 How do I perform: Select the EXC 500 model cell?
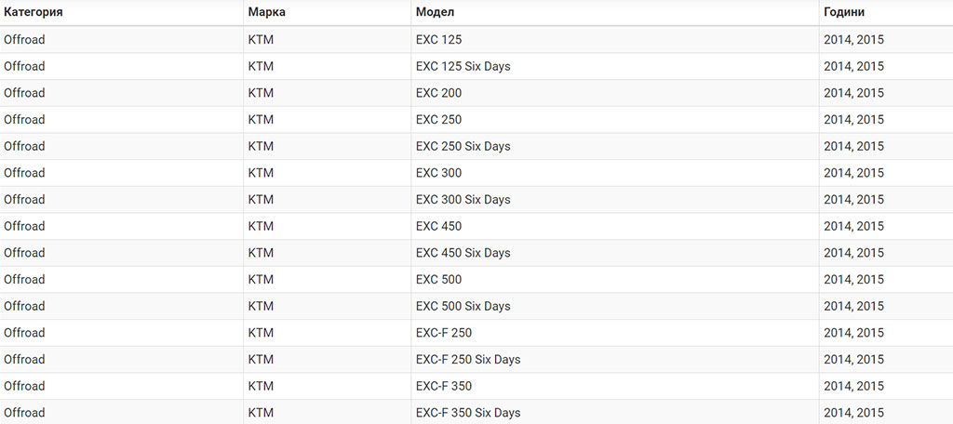click(x=615, y=280)
